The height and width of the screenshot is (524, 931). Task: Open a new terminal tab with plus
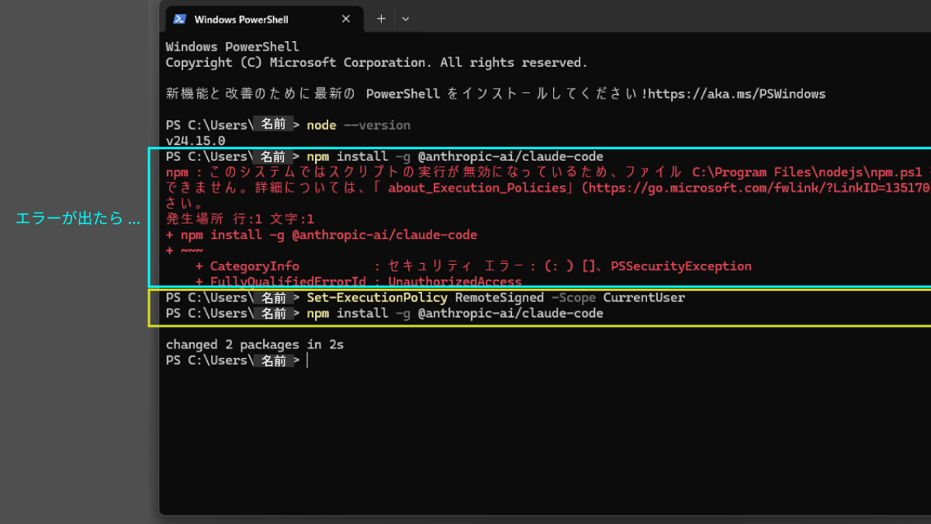381,19
